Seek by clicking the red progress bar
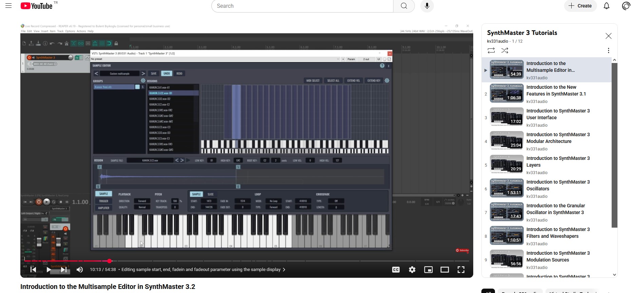 pos(66,261)
